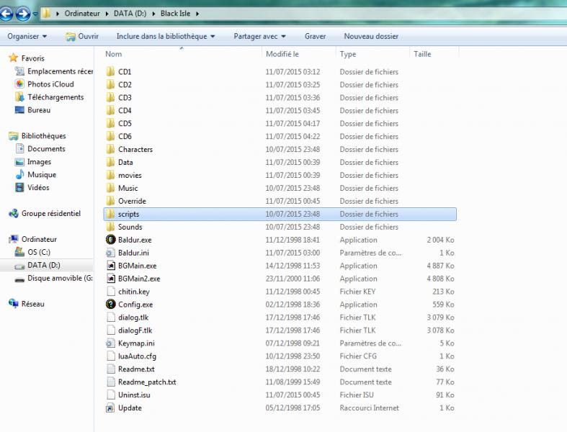
Task: Click the Forward navigation arrow
Action: [23, 14]
